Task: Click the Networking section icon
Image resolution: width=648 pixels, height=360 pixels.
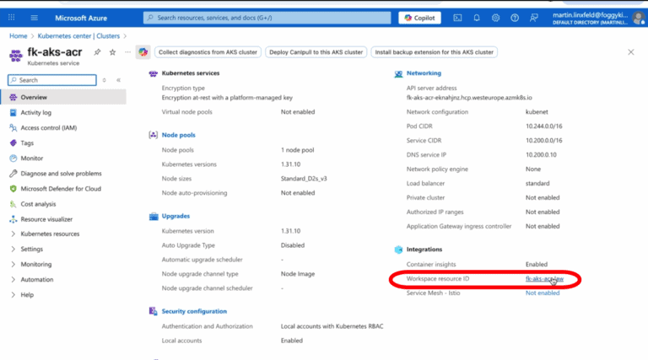Action: click(398, 73)
